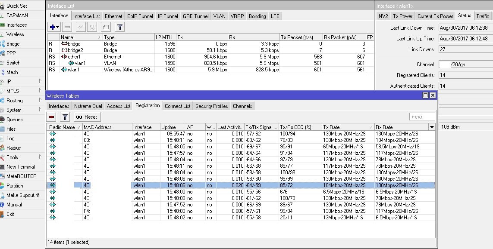
Task: Select the ether1 interface row
Action: click(210, 57)
